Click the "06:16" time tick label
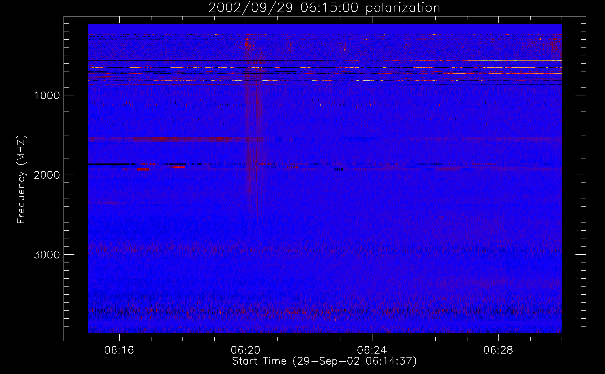The height and width of the screenshot is (374, 605). [119, 350]
